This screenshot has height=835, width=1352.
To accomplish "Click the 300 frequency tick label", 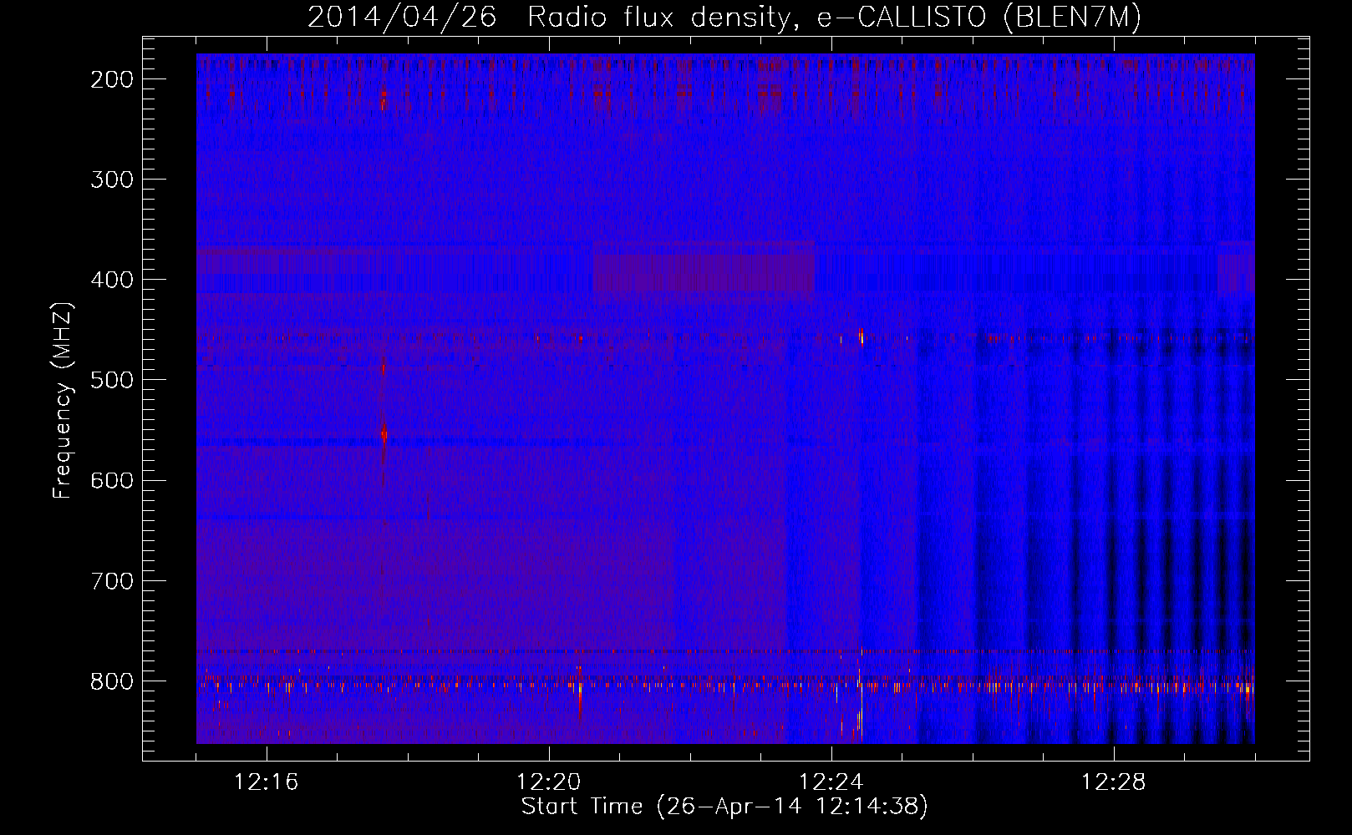I will [x=112, y=180].
